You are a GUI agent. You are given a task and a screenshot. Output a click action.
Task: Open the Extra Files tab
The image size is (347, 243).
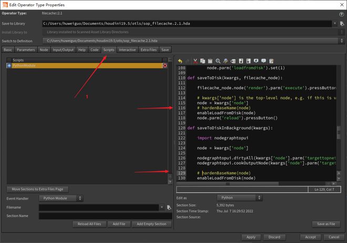[x=148, y=50]
